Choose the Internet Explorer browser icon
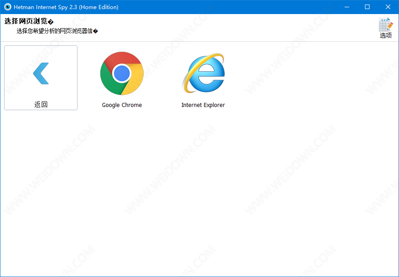Image resolution: width=399 pixels, height=277 pixels. [x=203, y=73]
